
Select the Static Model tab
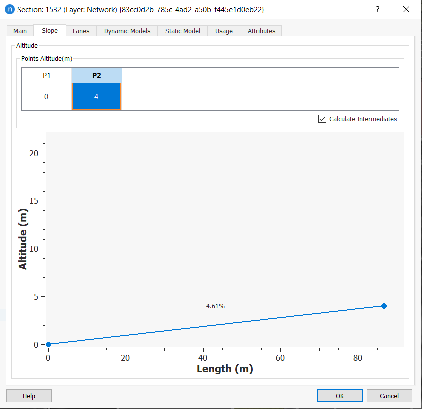click(x=183, y=31)
